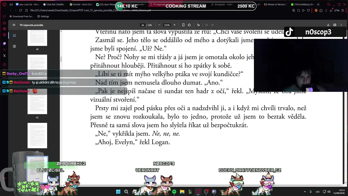Search tabs using the magnifier icon
Screen dimensions: 348x196
pyautogui.click(x=328, y=4)
